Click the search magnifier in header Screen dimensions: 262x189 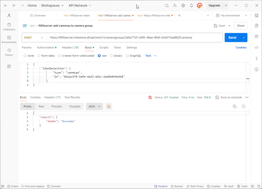click(x=167, y=6)
